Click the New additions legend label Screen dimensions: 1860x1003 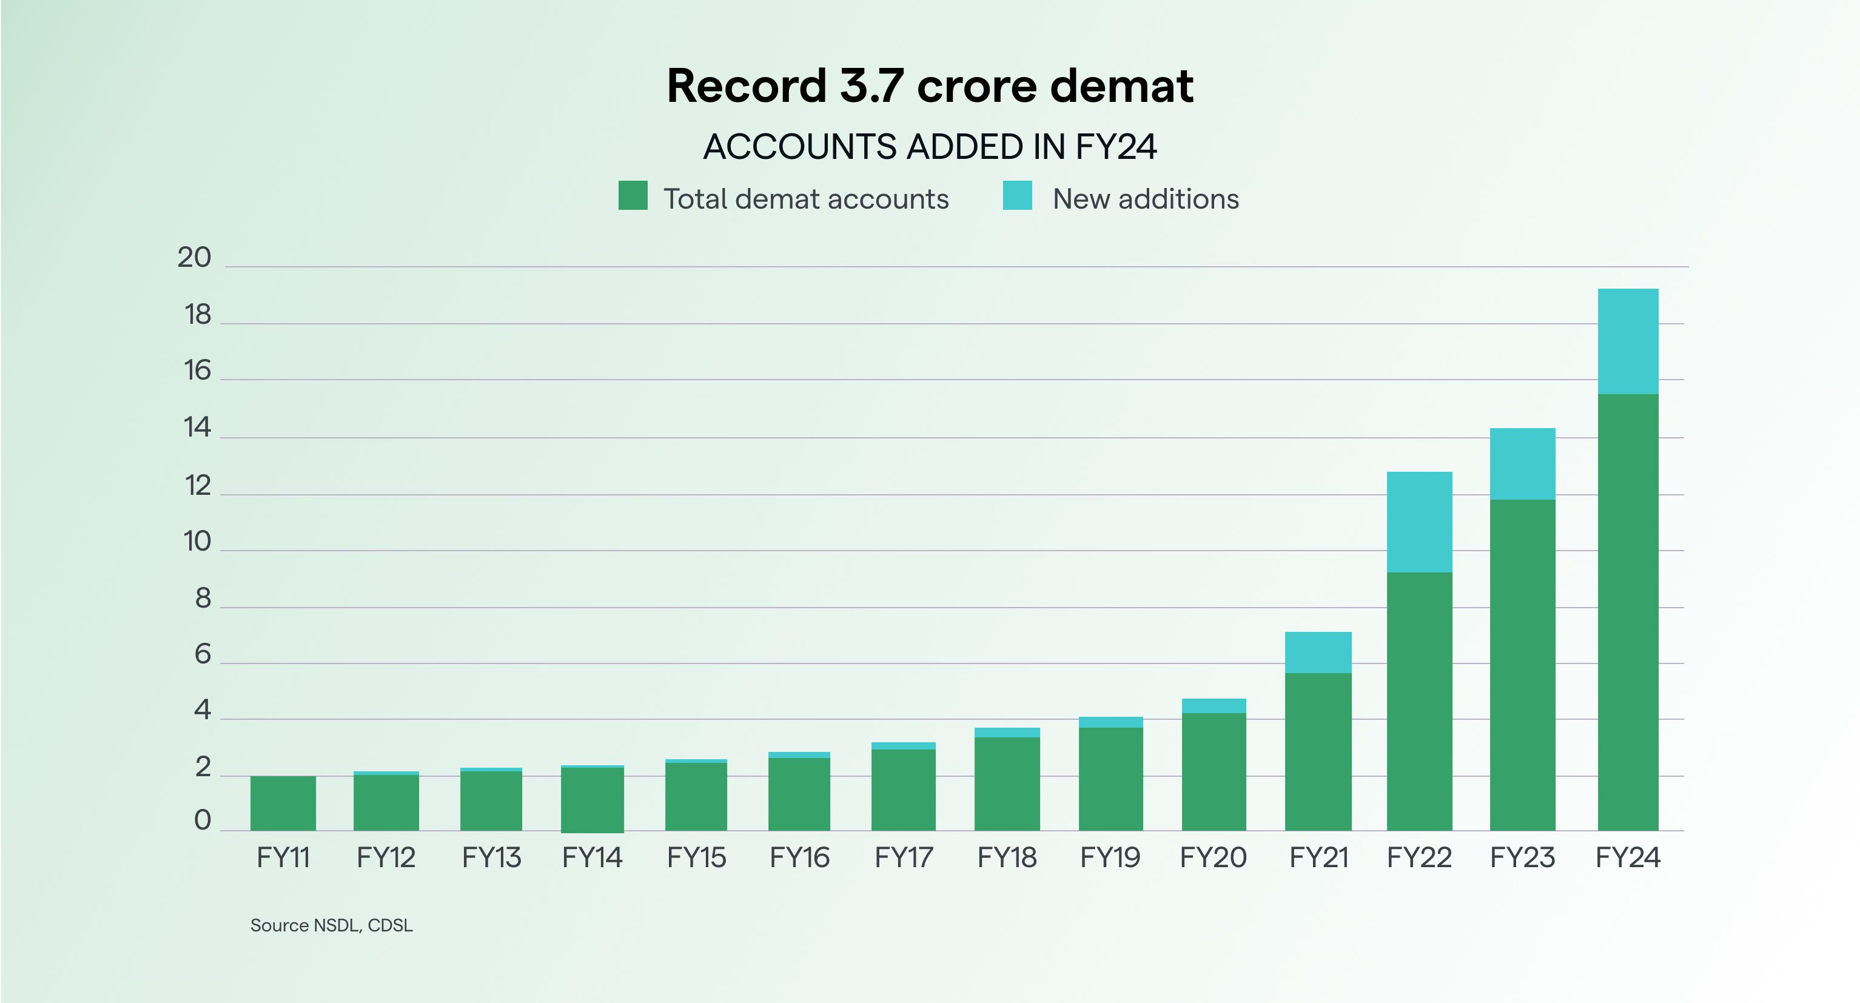1145,200
